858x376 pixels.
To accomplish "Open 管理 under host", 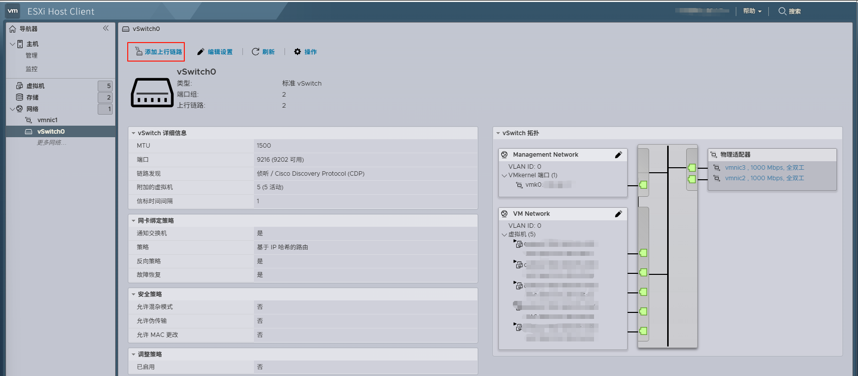I will pyautogui.click(x=32, y=56).
